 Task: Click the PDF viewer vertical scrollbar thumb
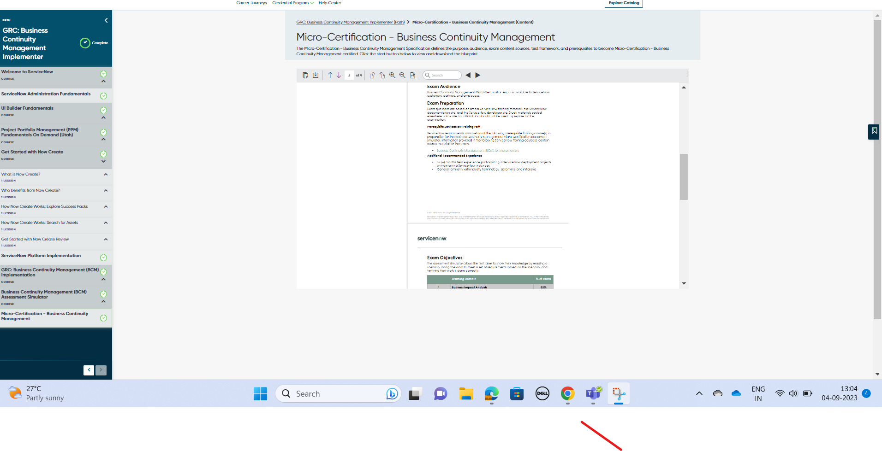pos(684,176)
